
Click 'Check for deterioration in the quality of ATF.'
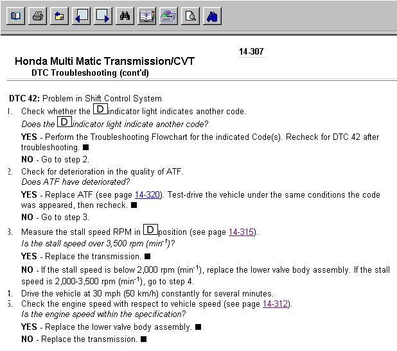click(102, 172)
